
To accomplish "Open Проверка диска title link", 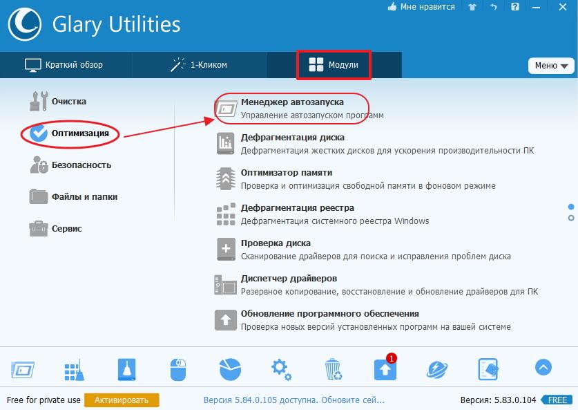I will pyautogui.click(x=276, y=243).
